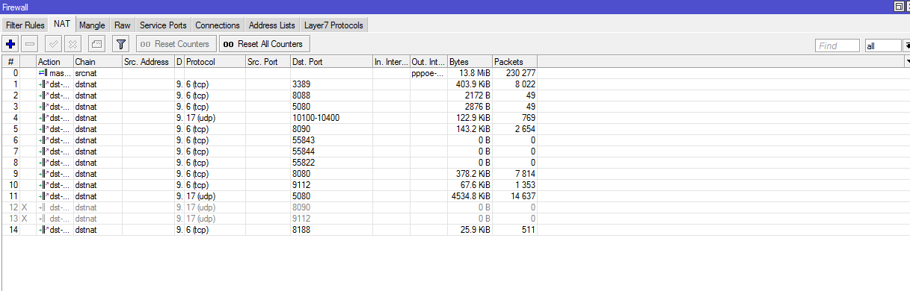Switch to the Layer7 Protocols tab
The height and width of the screenshot is (291, 910).
coord(333,25)
